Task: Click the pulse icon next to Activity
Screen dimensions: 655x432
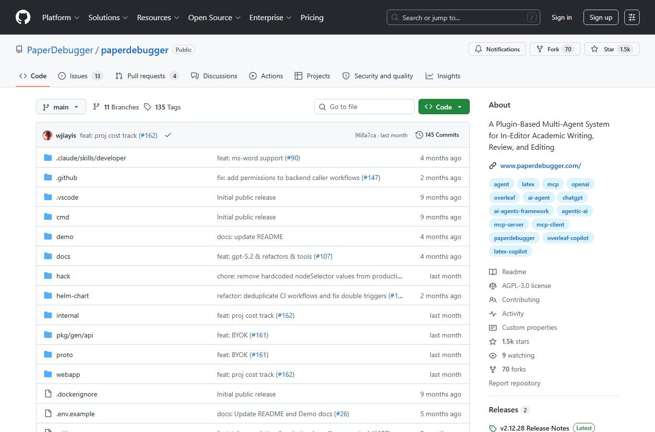Action: pyautogui.click(x=493, y=313)
